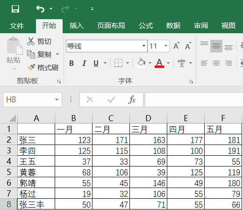Select cell containing 张三丰
Screen dimensions: 243x210
pyautogui.click(x=36, y=204)
